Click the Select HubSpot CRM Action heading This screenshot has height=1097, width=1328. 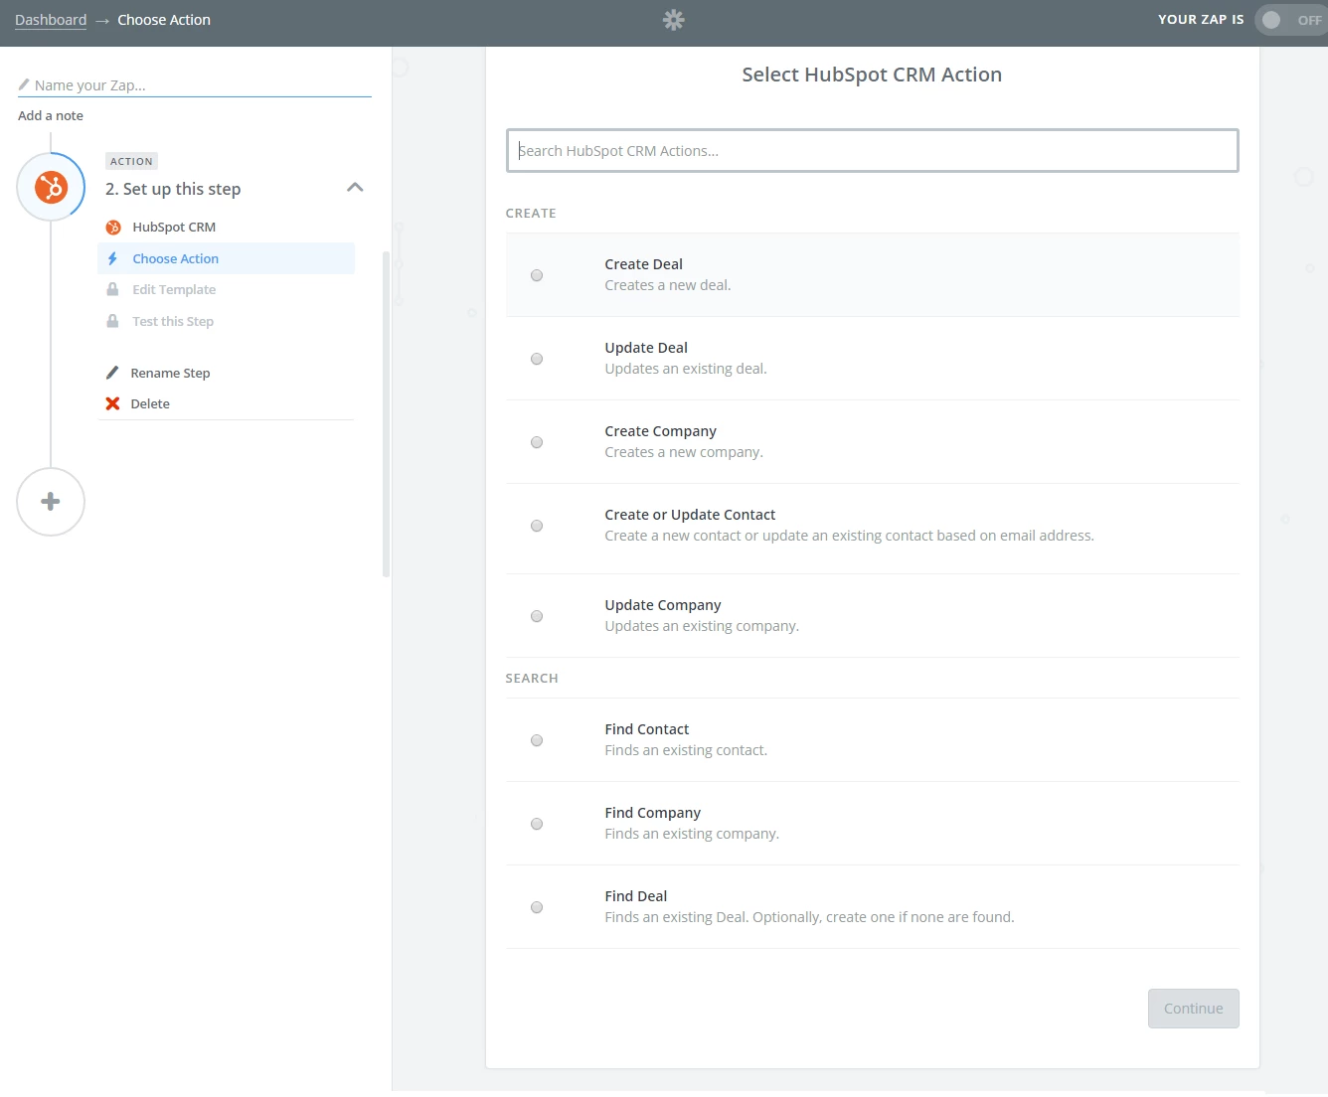pos(872,75)
